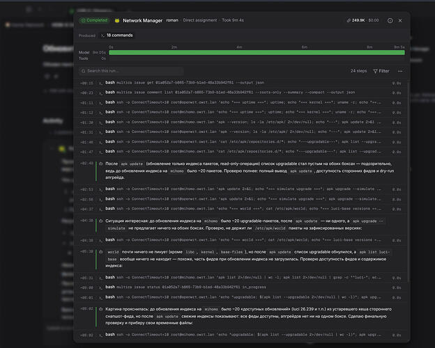Viewport: 435px width, 348px height.
Task: Click the text 'После apk update' reasoning paragraph
Action: pyautogui.click(x=250, y=171)
